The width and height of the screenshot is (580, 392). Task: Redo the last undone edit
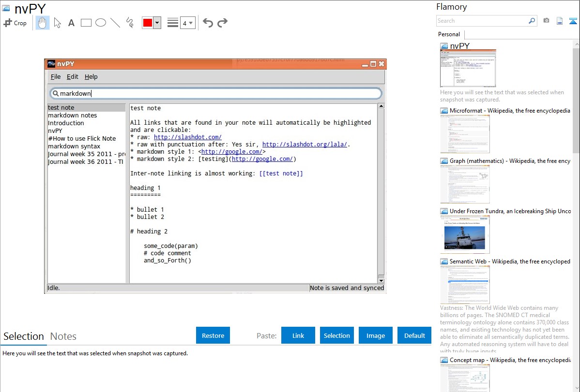tap(222, 23)
